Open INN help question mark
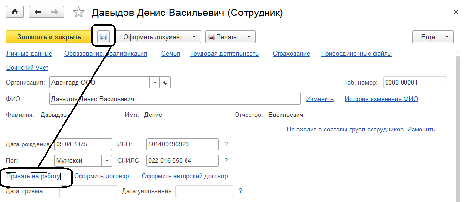The height and width of the screenshot is (202, 466). click(x=226, y=144)
